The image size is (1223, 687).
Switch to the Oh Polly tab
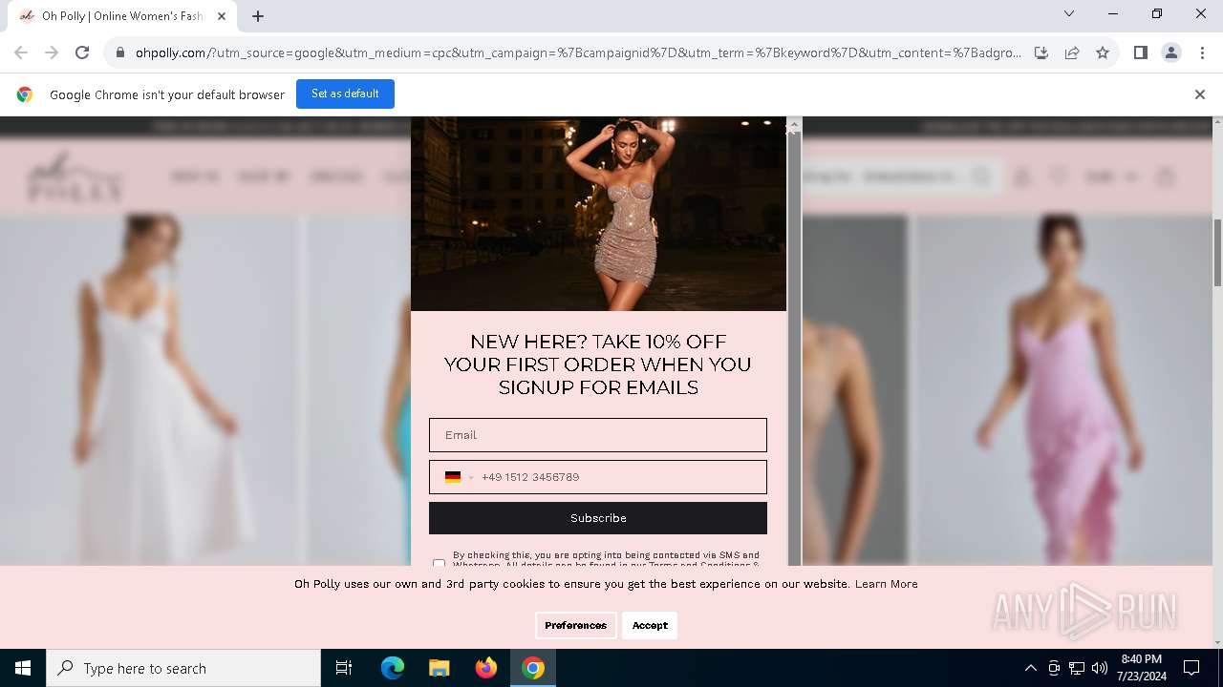pyautogui.click(x=122, y=16)
